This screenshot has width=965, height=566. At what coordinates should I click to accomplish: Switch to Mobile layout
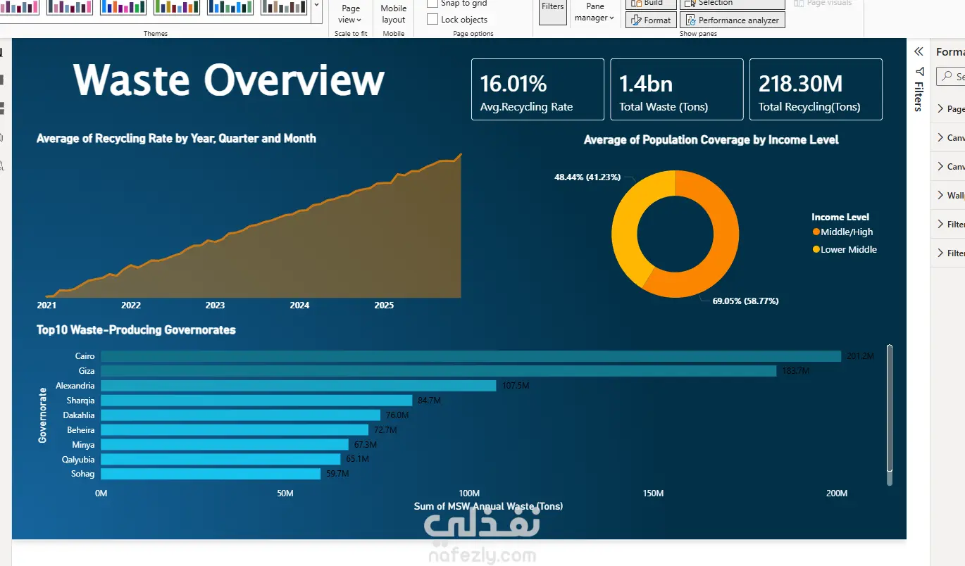[x=394, y=14]
